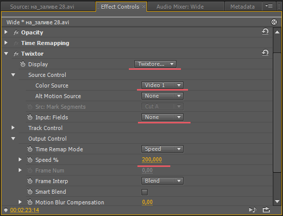Toggle animation stopwatch for Frame Interp

(30, 181)
